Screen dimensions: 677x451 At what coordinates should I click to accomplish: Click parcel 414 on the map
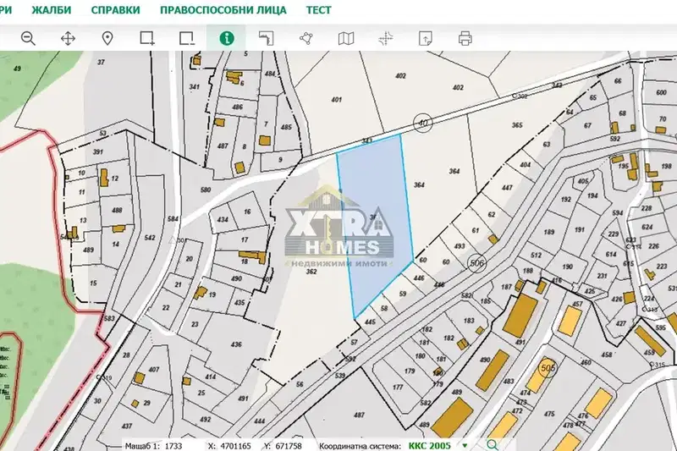pos(210,377)
